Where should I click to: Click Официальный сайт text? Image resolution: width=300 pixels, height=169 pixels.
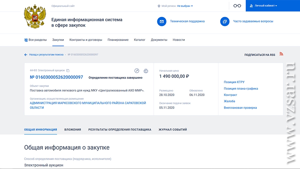(x=63, y=6)
